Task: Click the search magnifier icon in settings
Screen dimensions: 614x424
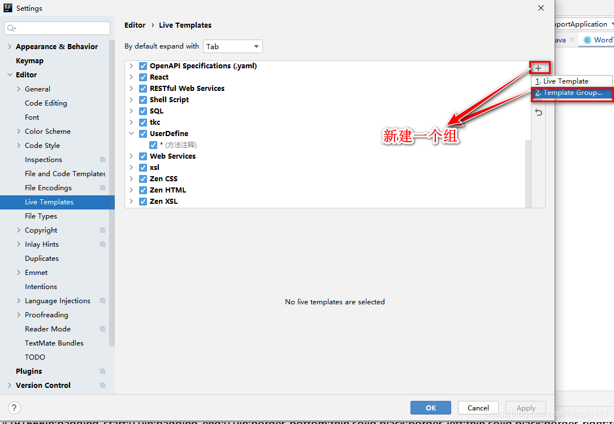Action: pos(11,28)
